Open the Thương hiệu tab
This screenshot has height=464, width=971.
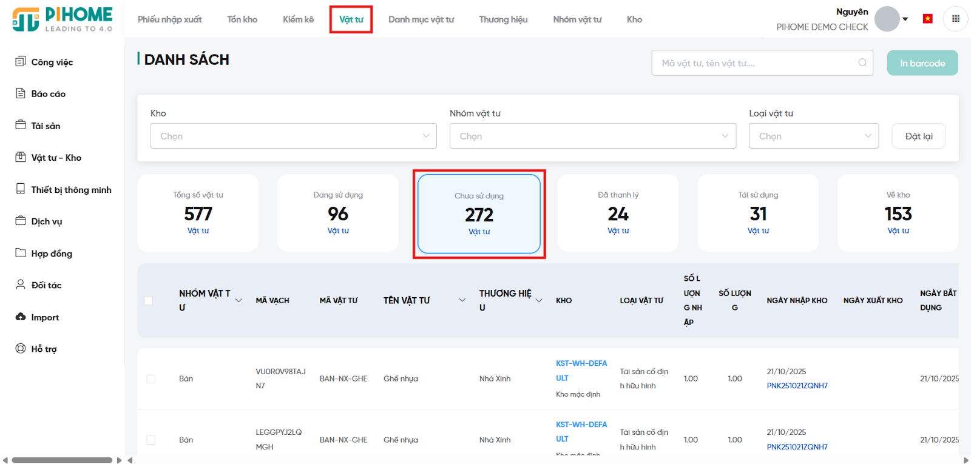pos(503,19)
